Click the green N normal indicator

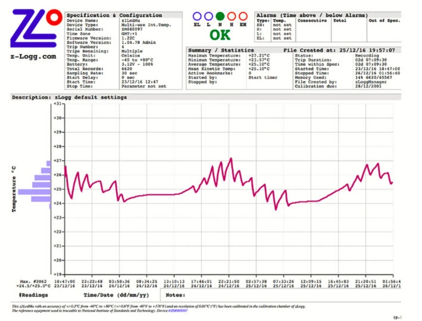click(x=221, y=17)
